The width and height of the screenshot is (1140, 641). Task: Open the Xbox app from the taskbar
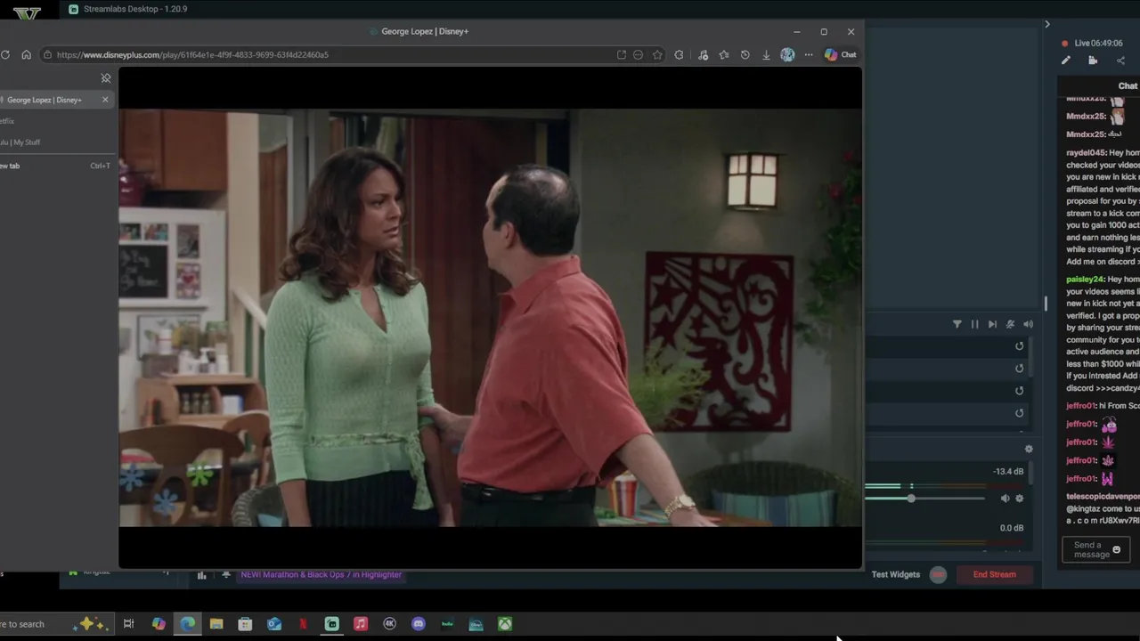click(x=505, y=624)
